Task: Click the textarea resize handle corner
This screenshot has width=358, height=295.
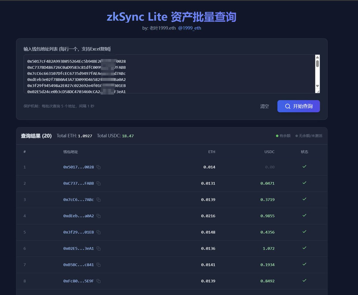Action: tap(318, 91)
